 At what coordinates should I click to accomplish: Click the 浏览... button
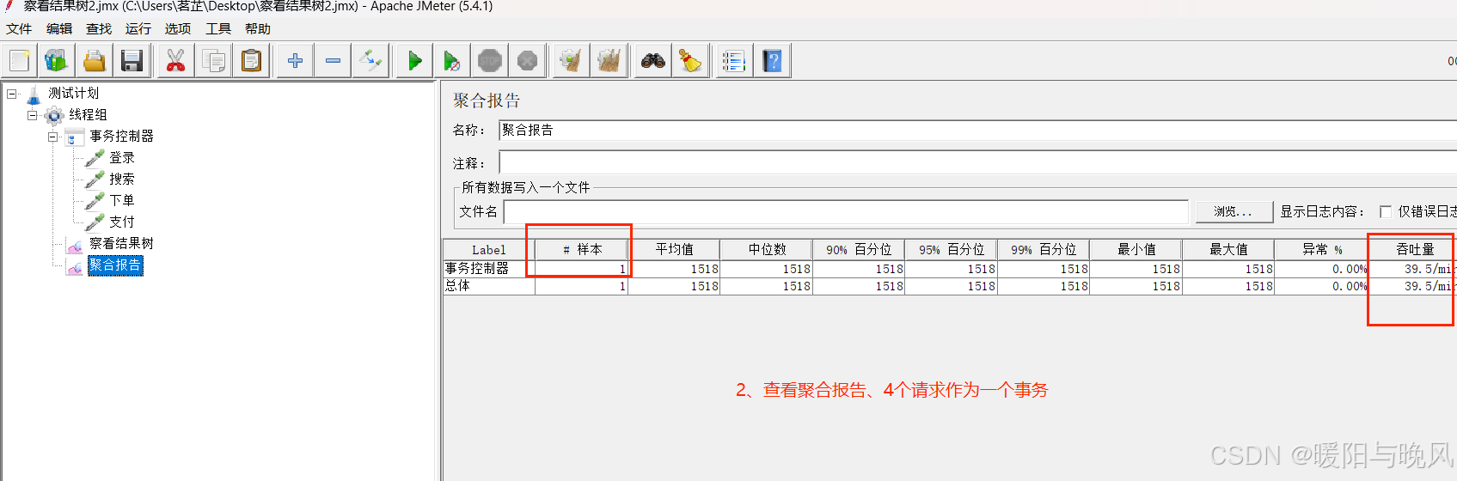(1234, 211)
